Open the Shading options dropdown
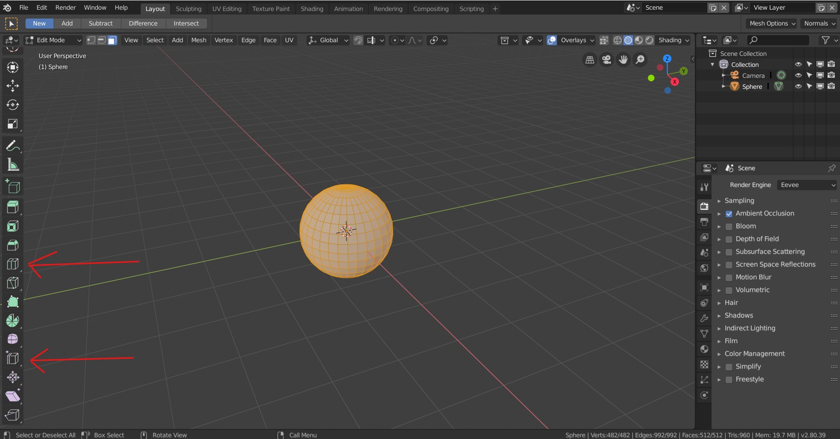The image size is (840, 439). (x=674, y=40)
